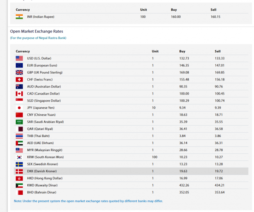Select the KWD (Kuwaity Dinar) currency label

42,185
